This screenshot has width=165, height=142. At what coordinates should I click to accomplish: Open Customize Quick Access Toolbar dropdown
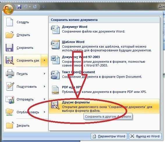[43, 7]
